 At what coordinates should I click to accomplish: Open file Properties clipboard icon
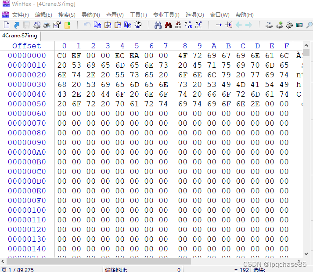point(57,25)
